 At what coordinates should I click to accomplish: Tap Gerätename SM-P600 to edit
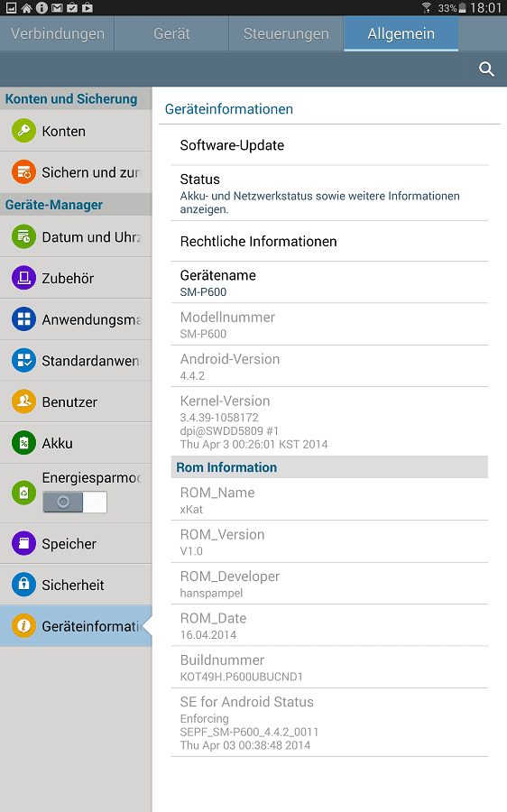329,282
